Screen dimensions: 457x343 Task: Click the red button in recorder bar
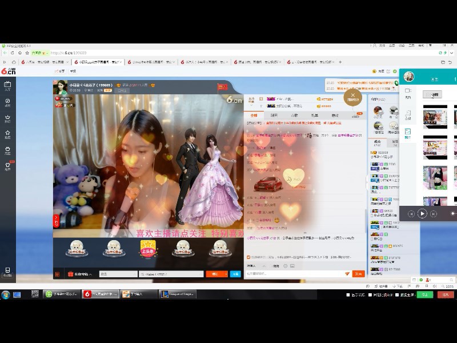tap(446, 294)
